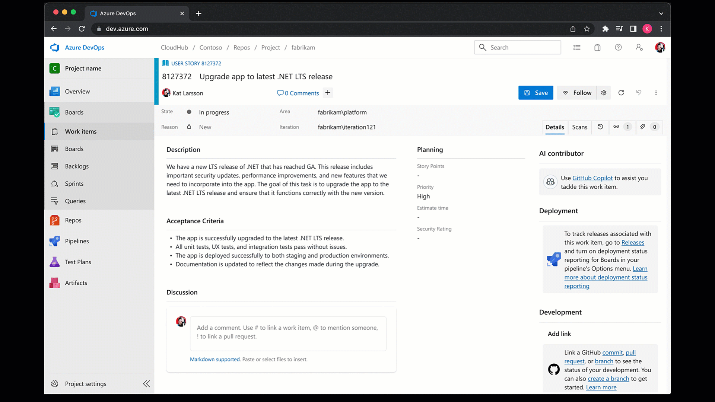Click the lock icon next to Reason

pos(189,127)
